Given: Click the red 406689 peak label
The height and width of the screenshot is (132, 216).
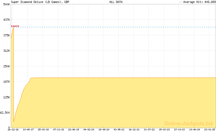Looking at the screenshot, I should 15,26.
